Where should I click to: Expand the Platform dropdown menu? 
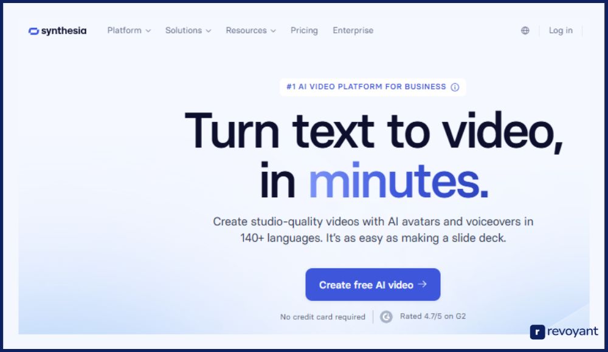click(129, 30)
